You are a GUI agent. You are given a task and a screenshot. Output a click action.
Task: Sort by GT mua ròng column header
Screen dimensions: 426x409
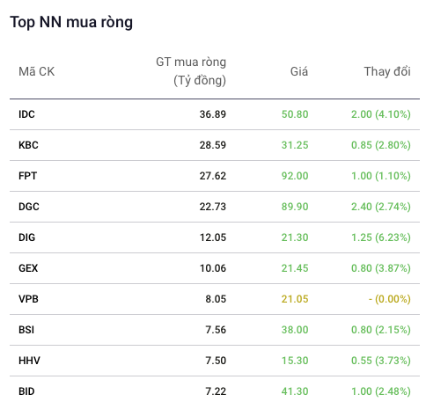click(191, 71)
